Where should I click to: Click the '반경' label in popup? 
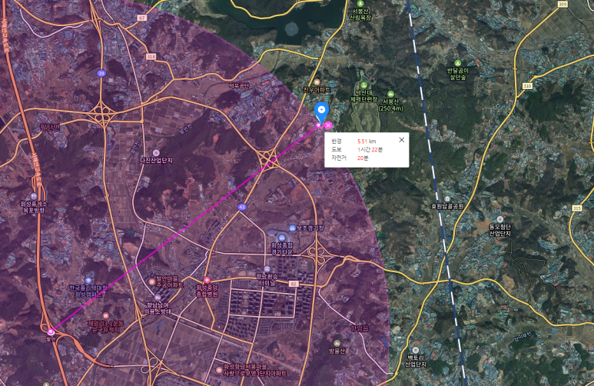tap(337, 141)
